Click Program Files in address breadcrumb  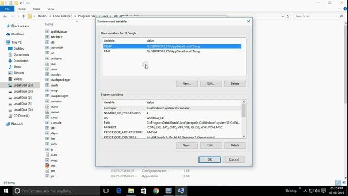(87, 16)
